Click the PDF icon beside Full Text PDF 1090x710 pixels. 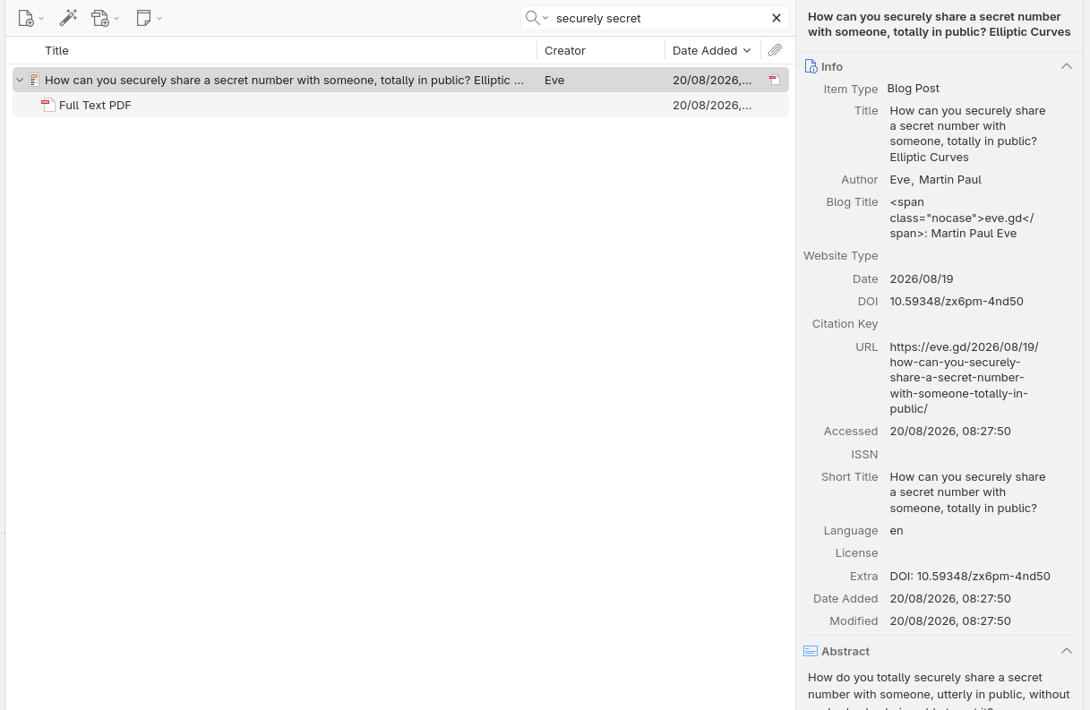pyautogui.click(x=48, y=105)
